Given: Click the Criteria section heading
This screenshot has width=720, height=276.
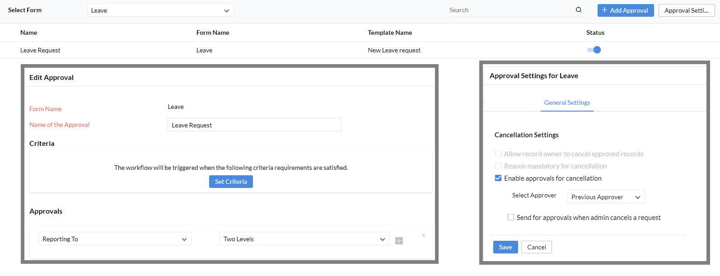Looking at the screenshot, I should [x=42, y=143].
